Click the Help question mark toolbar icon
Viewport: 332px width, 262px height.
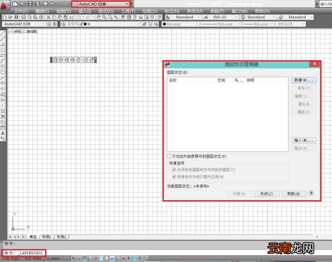pyautogui.click(x=160, y=17)
